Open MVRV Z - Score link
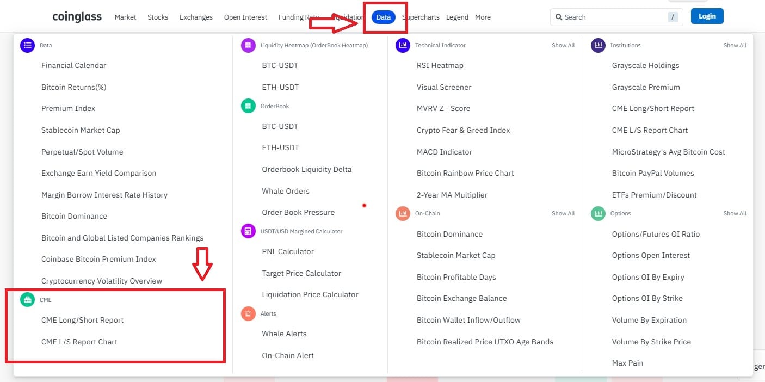765x382 pixels. pos(443,108)
